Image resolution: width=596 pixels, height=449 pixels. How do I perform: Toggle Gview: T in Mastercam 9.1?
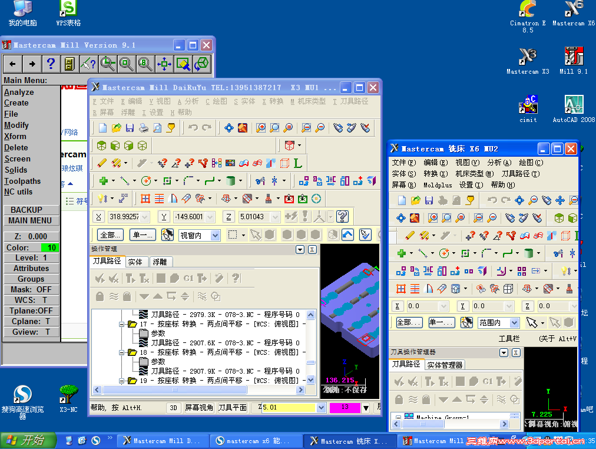click(x=31, y=332)
